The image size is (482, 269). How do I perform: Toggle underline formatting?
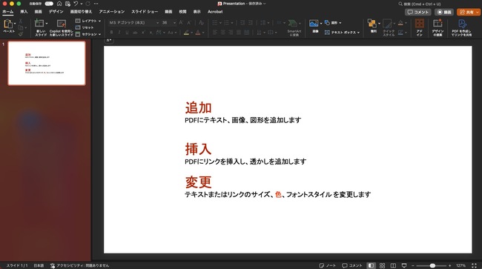(x=127, y=33)
